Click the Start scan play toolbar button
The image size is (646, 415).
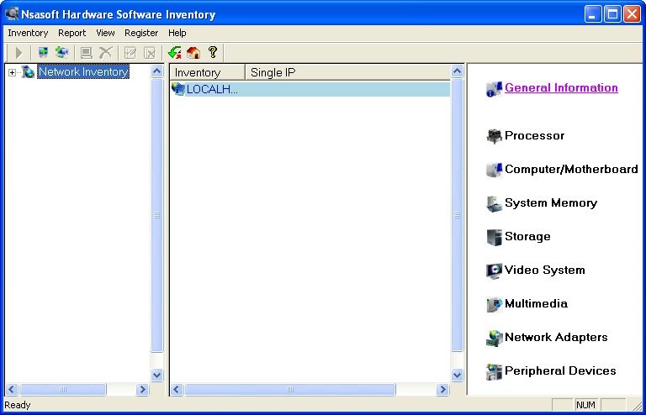click(x=19, y=53)
